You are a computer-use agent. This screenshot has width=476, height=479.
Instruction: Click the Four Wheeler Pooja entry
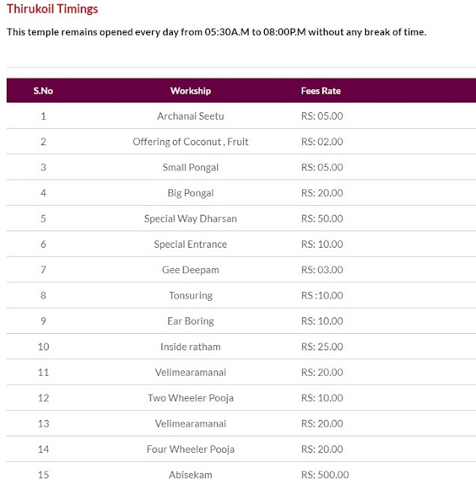[x=191, y=449]
